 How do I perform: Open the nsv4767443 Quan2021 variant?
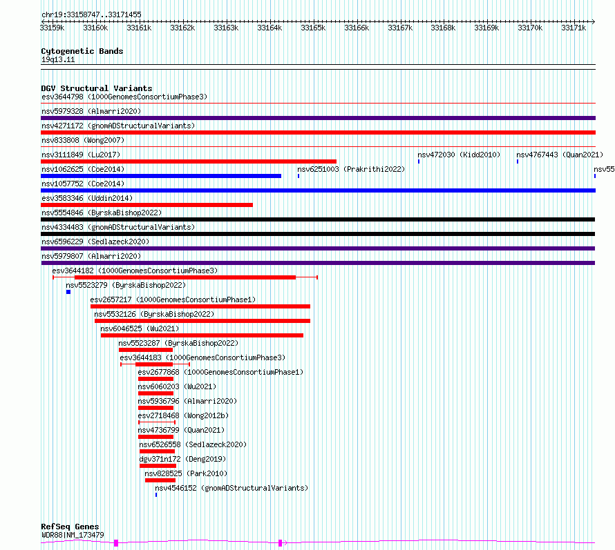point(560,155)
